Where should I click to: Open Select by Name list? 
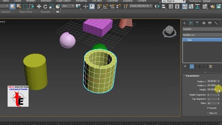(19, 6)
